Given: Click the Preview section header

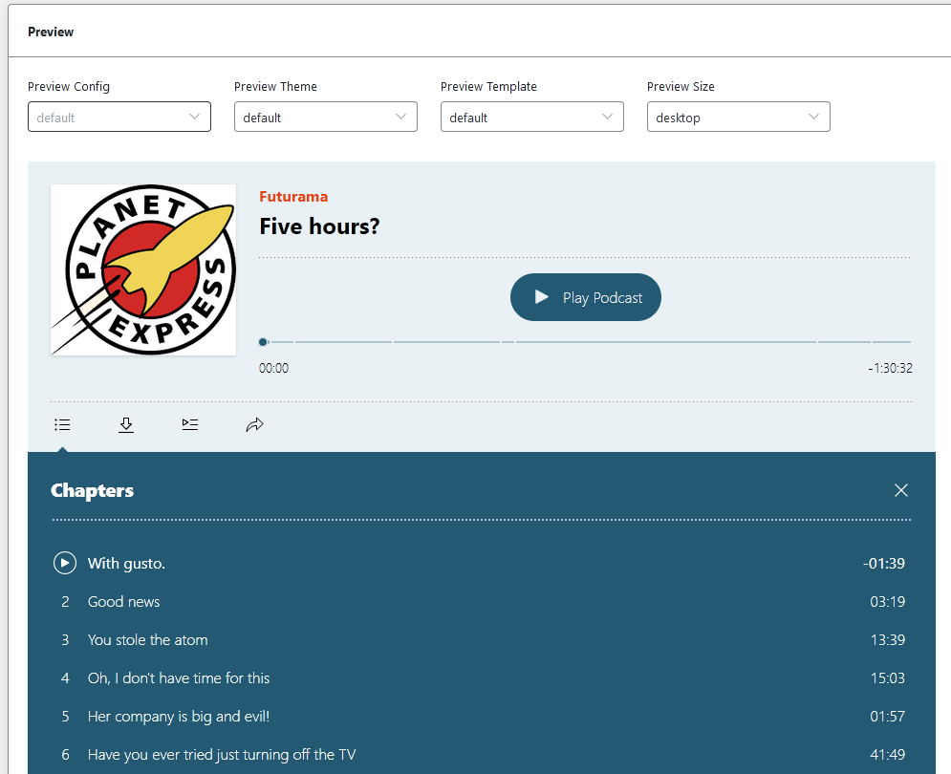Looking at the screenshot, I should click(x=51, y=32).
